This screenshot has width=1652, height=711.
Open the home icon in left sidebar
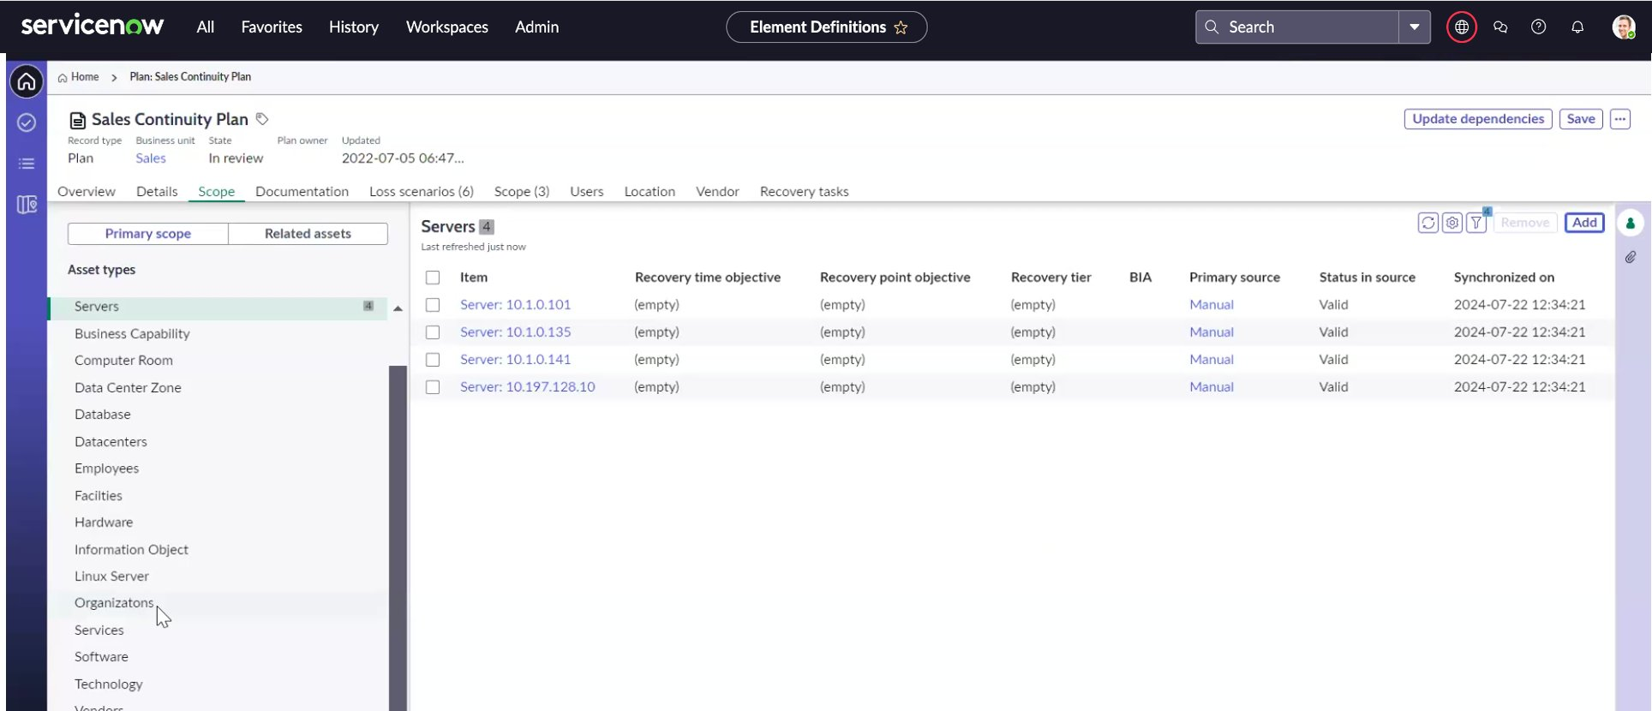27,81
